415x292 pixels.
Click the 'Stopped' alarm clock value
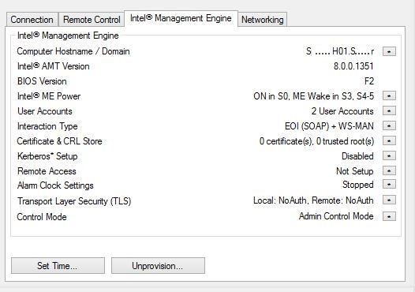(358, 185)
